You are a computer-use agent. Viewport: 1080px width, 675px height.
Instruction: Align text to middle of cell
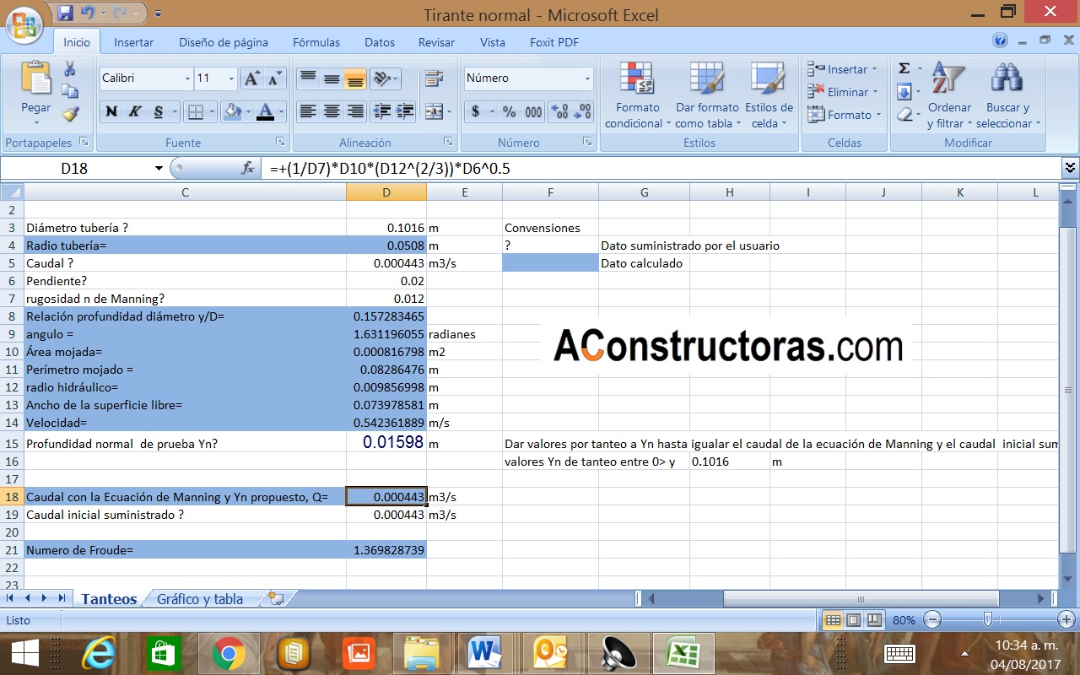pos(332,78)
